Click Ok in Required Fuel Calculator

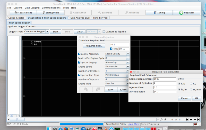(197, 98)
